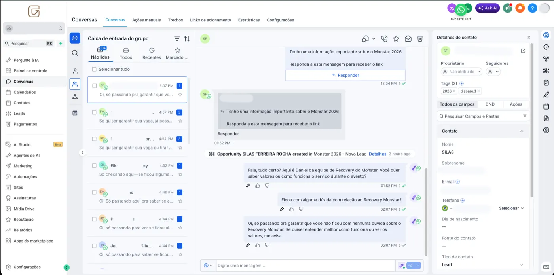Open the Ask AI button
The width and height of the screenshot is (554, 275).
[x=488, y=8]
